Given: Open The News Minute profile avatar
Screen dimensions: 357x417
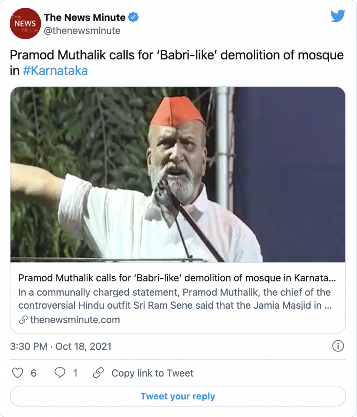Looking at the screenshot, I should coord(25,23).
